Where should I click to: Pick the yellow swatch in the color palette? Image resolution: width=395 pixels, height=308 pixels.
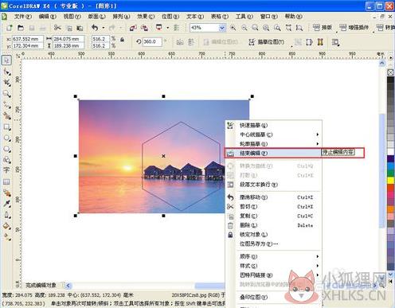390,181
